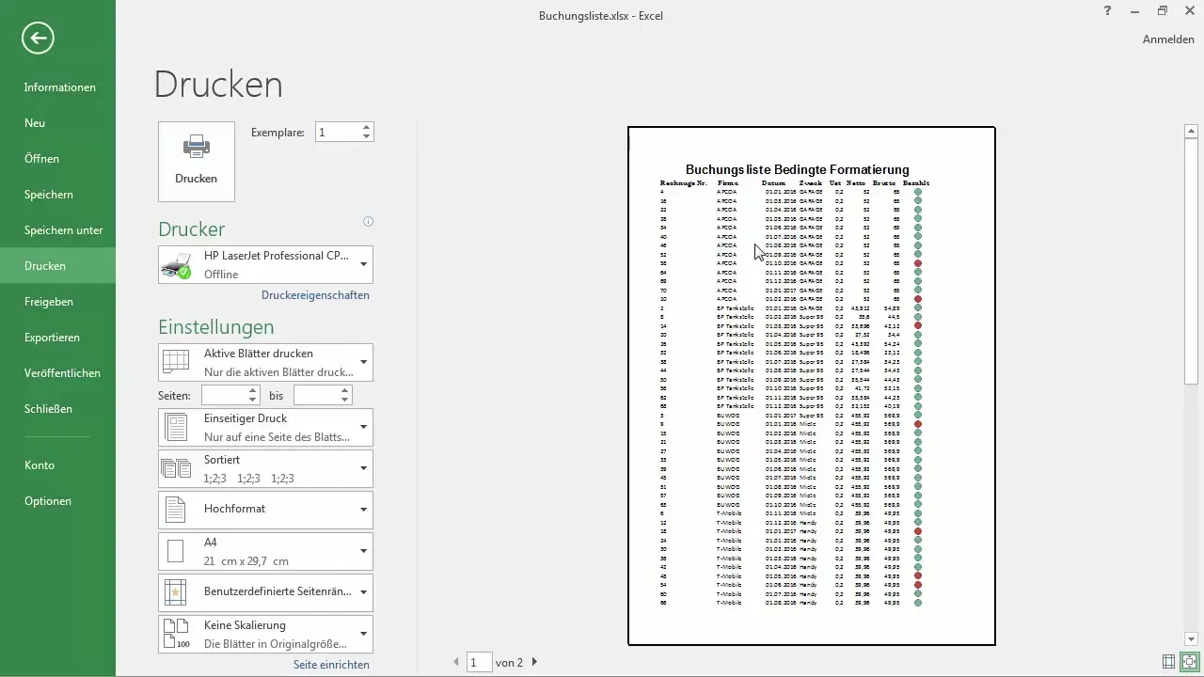Select Veröffentlichen in backstage menu

click(x=57, y=373)
